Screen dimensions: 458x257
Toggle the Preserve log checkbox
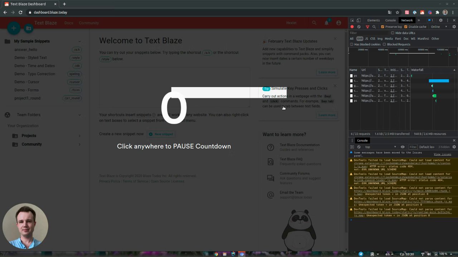click(383, 27)
